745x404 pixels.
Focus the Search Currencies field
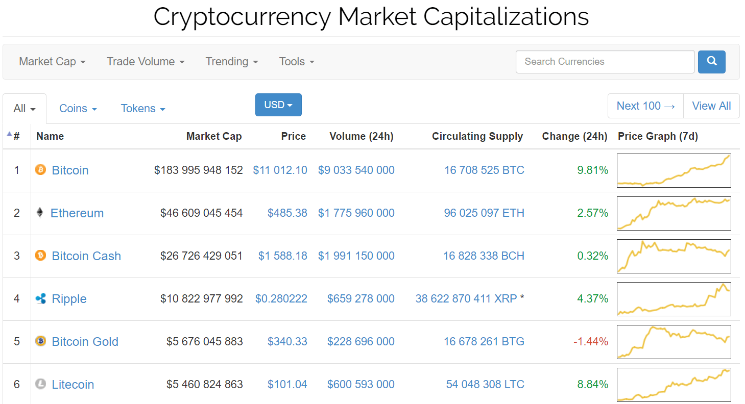[x=605, y=62]
